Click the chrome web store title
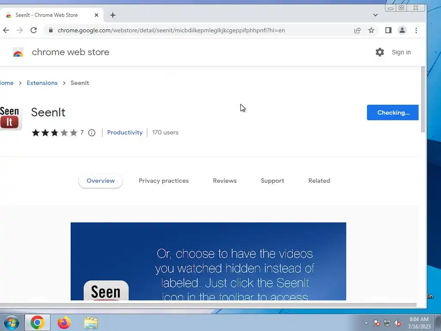 click(x=71, y=52)
